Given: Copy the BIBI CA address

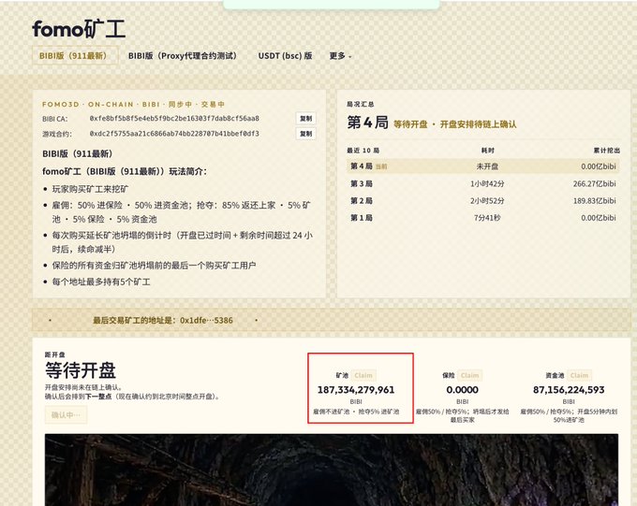Looking at the screenshot, I should point(306,119).
